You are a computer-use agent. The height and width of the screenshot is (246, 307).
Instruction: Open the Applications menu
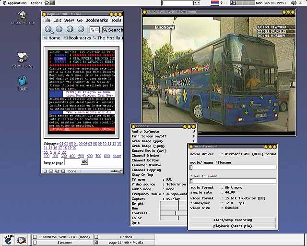coord(15,3)
